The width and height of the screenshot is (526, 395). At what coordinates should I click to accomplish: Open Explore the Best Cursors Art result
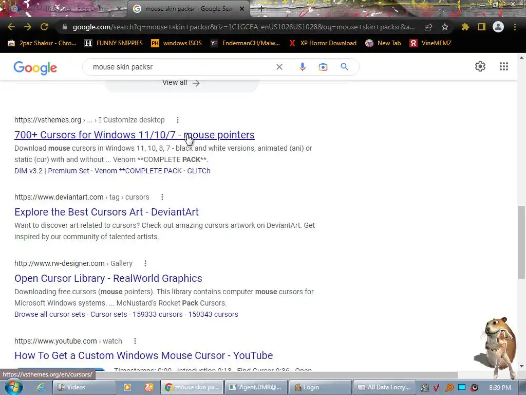point(106,212)
